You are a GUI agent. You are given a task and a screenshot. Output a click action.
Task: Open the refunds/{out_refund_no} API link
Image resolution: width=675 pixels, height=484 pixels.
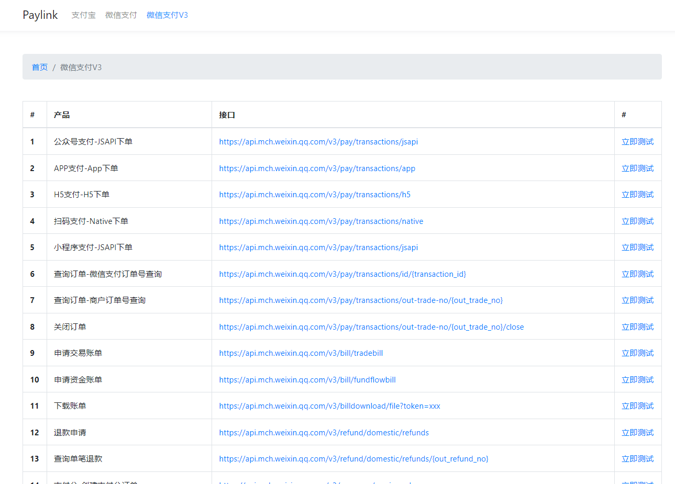354,459
